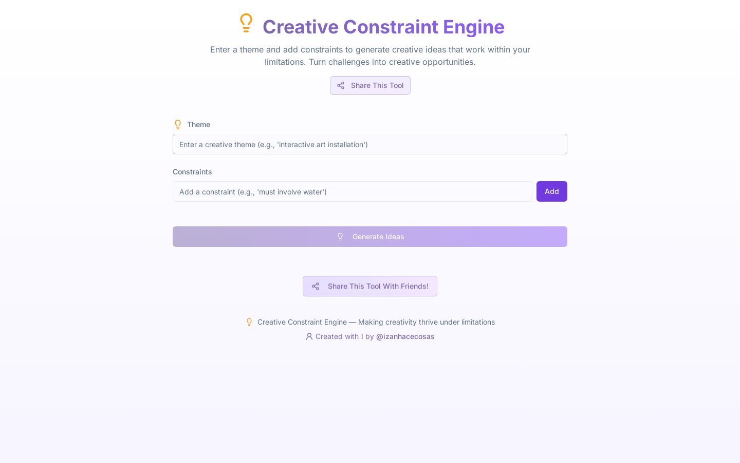Image resolution: width=740 pixels, height=463 pixels.
Task: Click the large orange lightbulb header icon
Action: point(246,23)
